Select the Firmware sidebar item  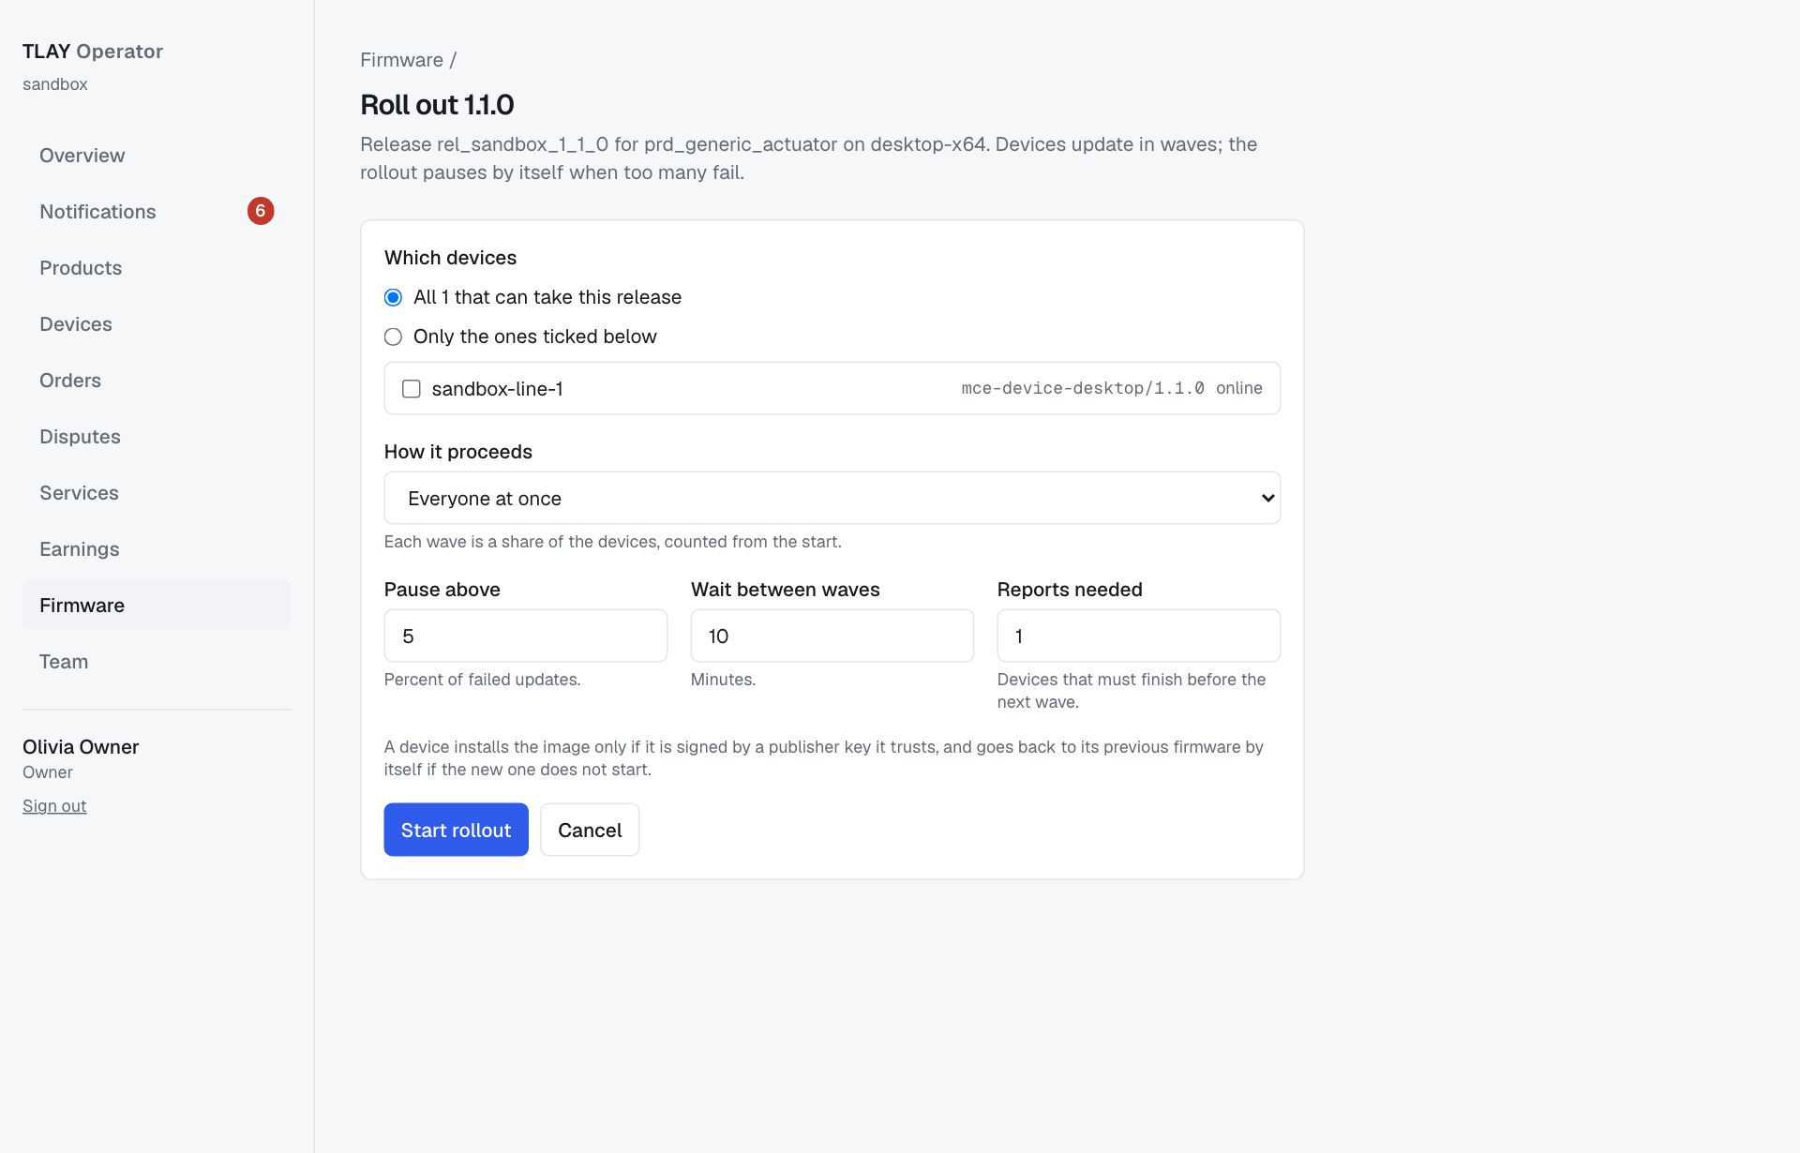[x=157, y=606]
